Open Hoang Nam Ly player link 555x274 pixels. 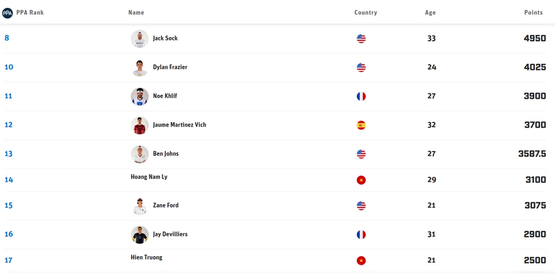pyautogui.click(x=149, y=177)
